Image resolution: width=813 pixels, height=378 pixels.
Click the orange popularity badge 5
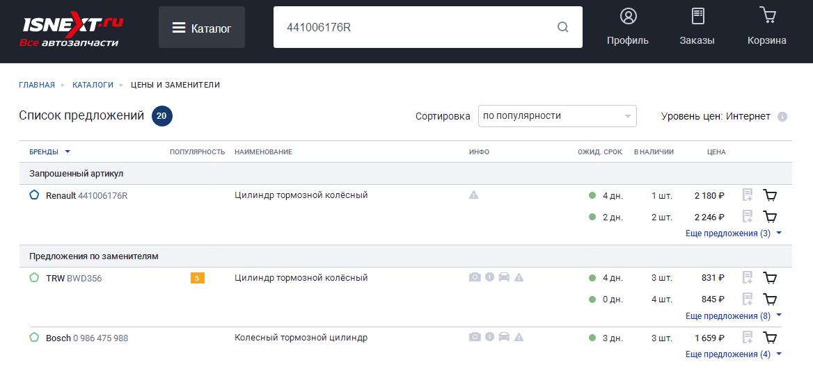[198, 278]
